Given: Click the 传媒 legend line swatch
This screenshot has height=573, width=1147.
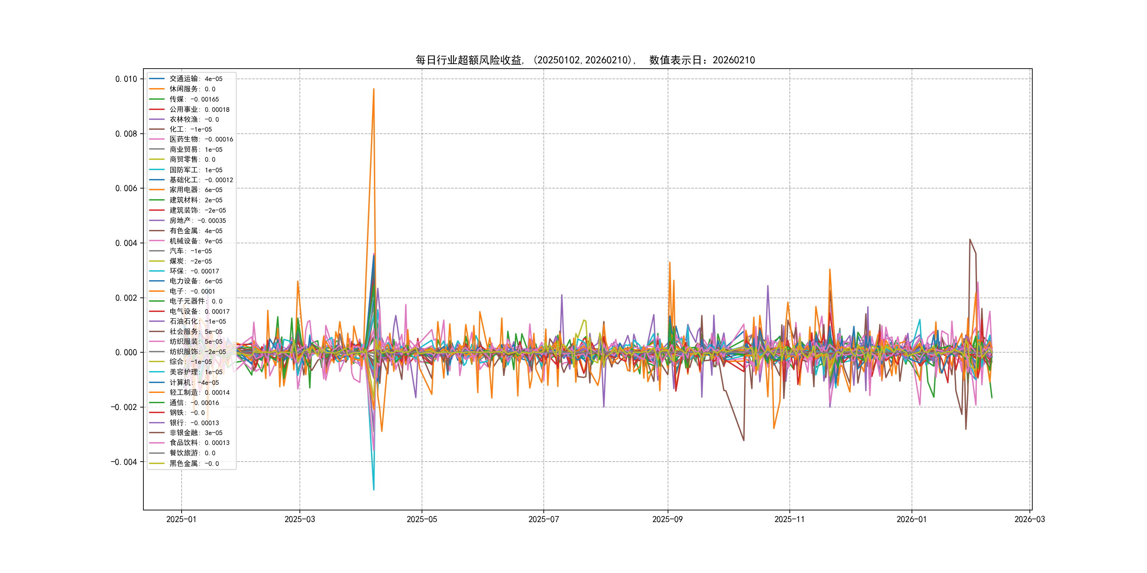Looking at the screenshot, I should (157, 99).
